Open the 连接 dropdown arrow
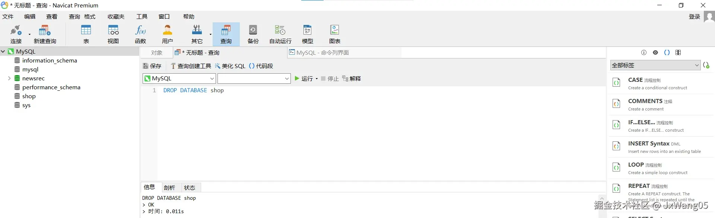Viewport: 715px width, 218px height. coord(29,35)
